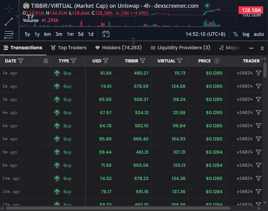
Task: Filter trader e16824 on 65.55 USD row
Action: tap(259, 100)
